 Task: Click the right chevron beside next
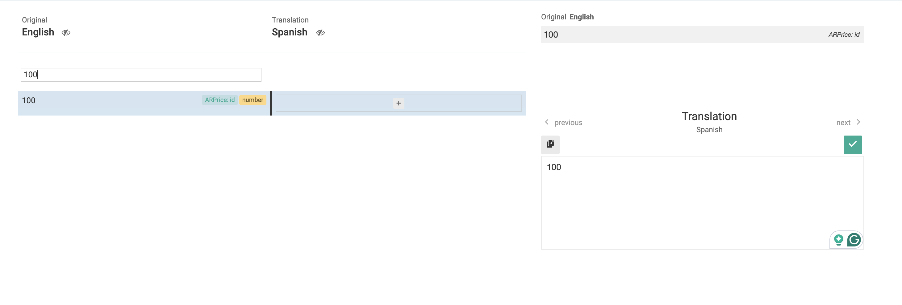tap(858, 122)
